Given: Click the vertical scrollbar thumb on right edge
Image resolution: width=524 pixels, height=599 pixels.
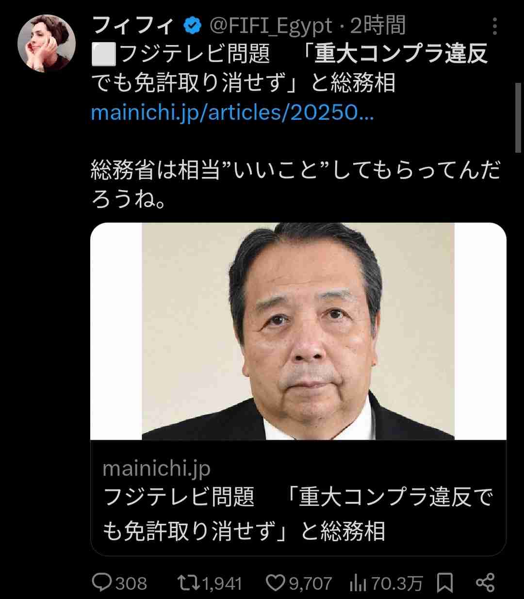Looking at the screenshot, I should click(519, 112).
